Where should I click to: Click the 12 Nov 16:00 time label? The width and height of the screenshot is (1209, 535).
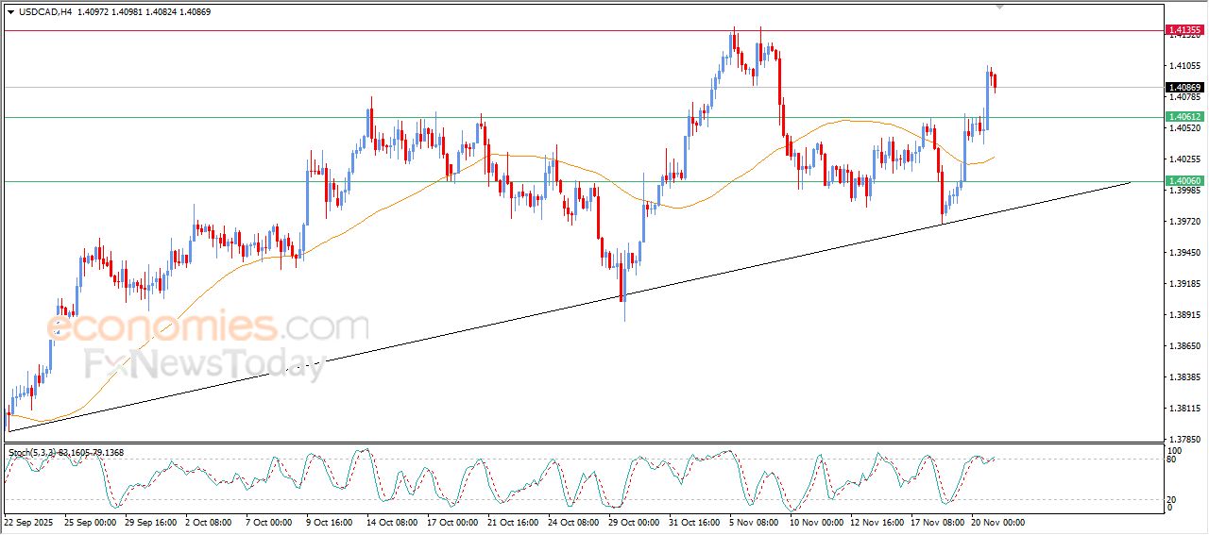click(876, 522)
